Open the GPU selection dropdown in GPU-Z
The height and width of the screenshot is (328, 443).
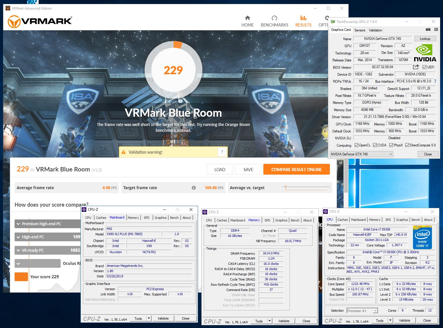pos(362,154)
